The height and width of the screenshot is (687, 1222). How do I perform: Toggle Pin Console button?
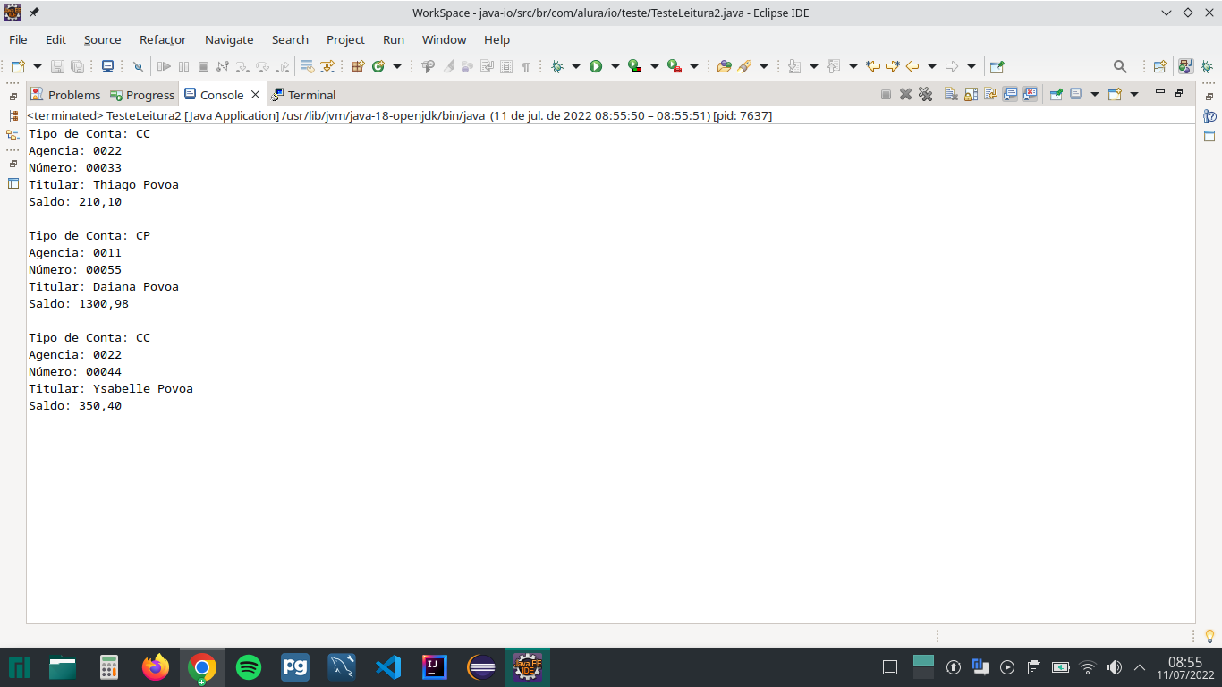[x=1056, y=94]
